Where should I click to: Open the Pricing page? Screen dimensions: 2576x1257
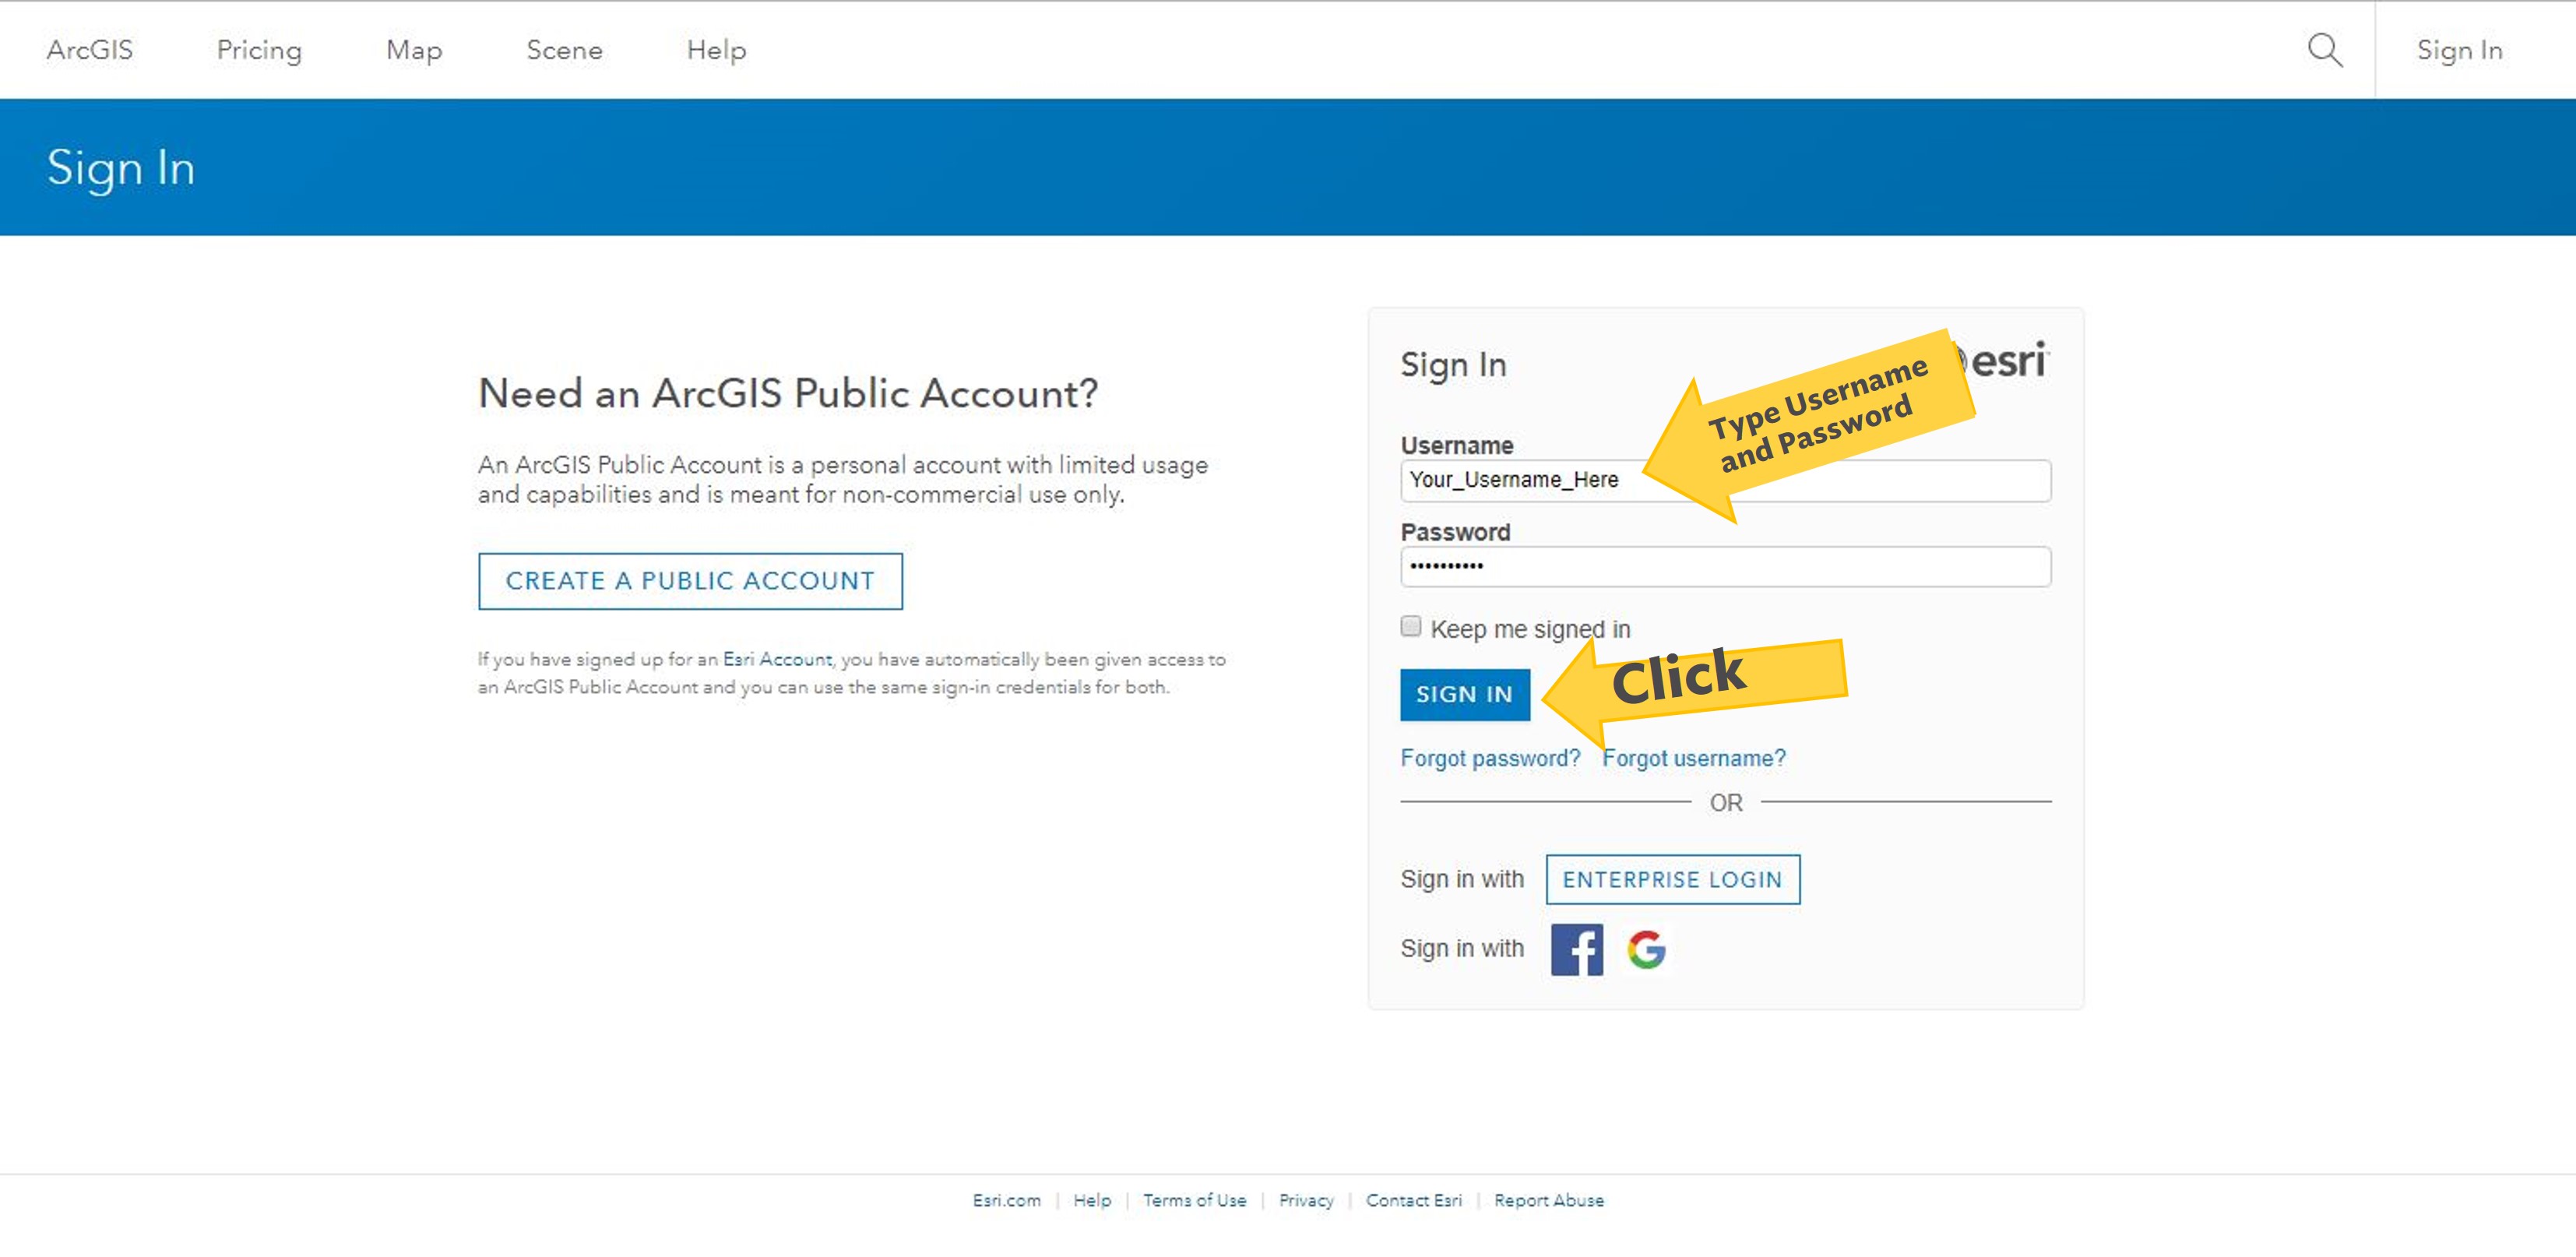pos(259,50)
